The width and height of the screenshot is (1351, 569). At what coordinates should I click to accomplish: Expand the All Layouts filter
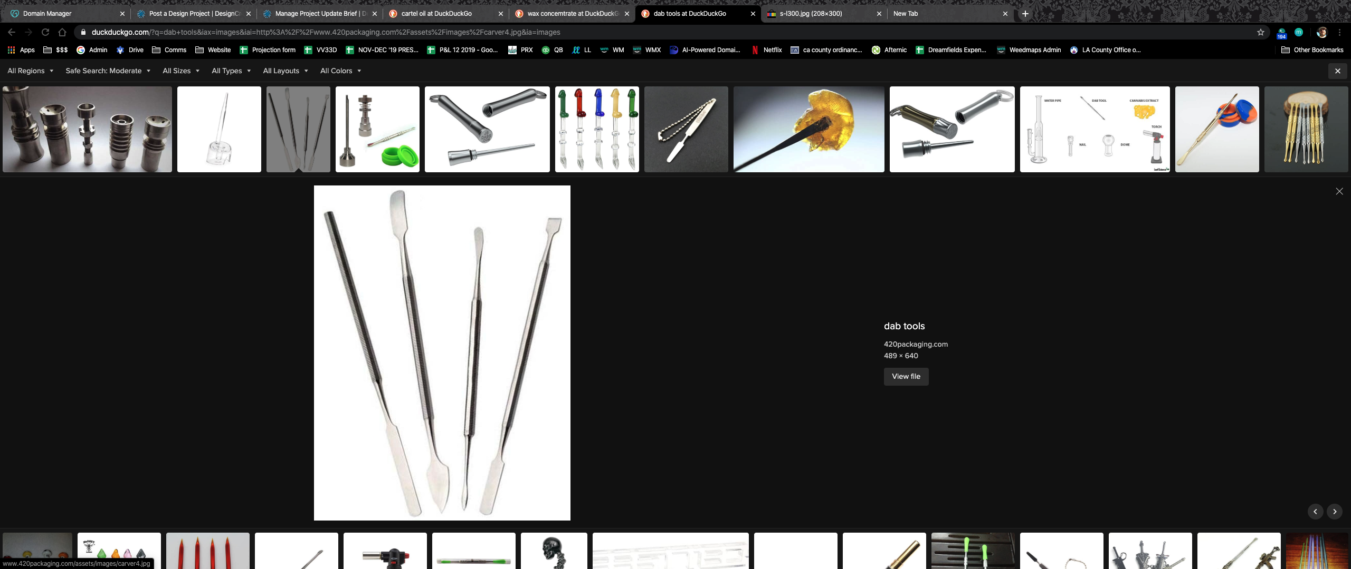tap(285, 71)
